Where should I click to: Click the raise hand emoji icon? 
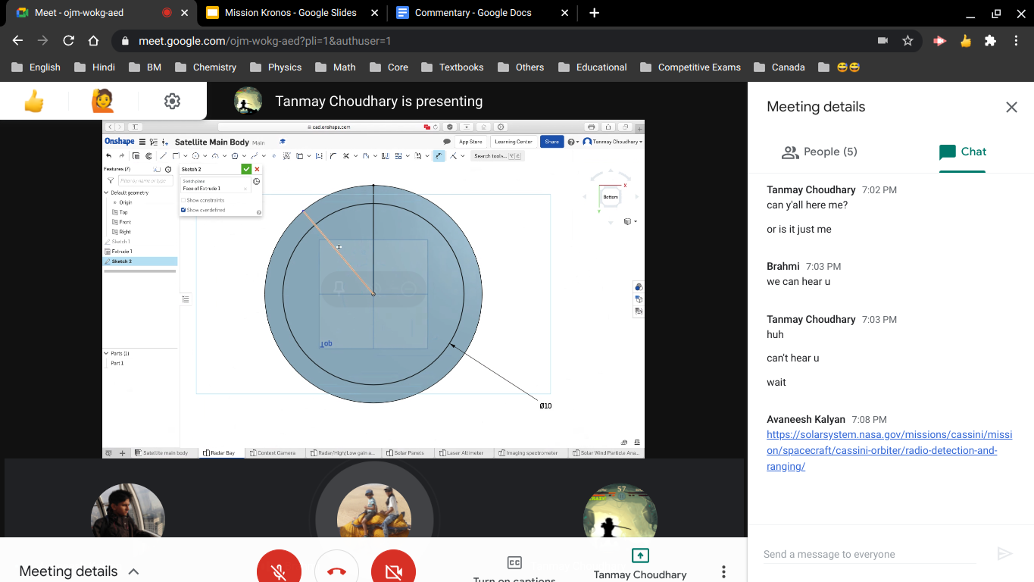pos(102,101)
